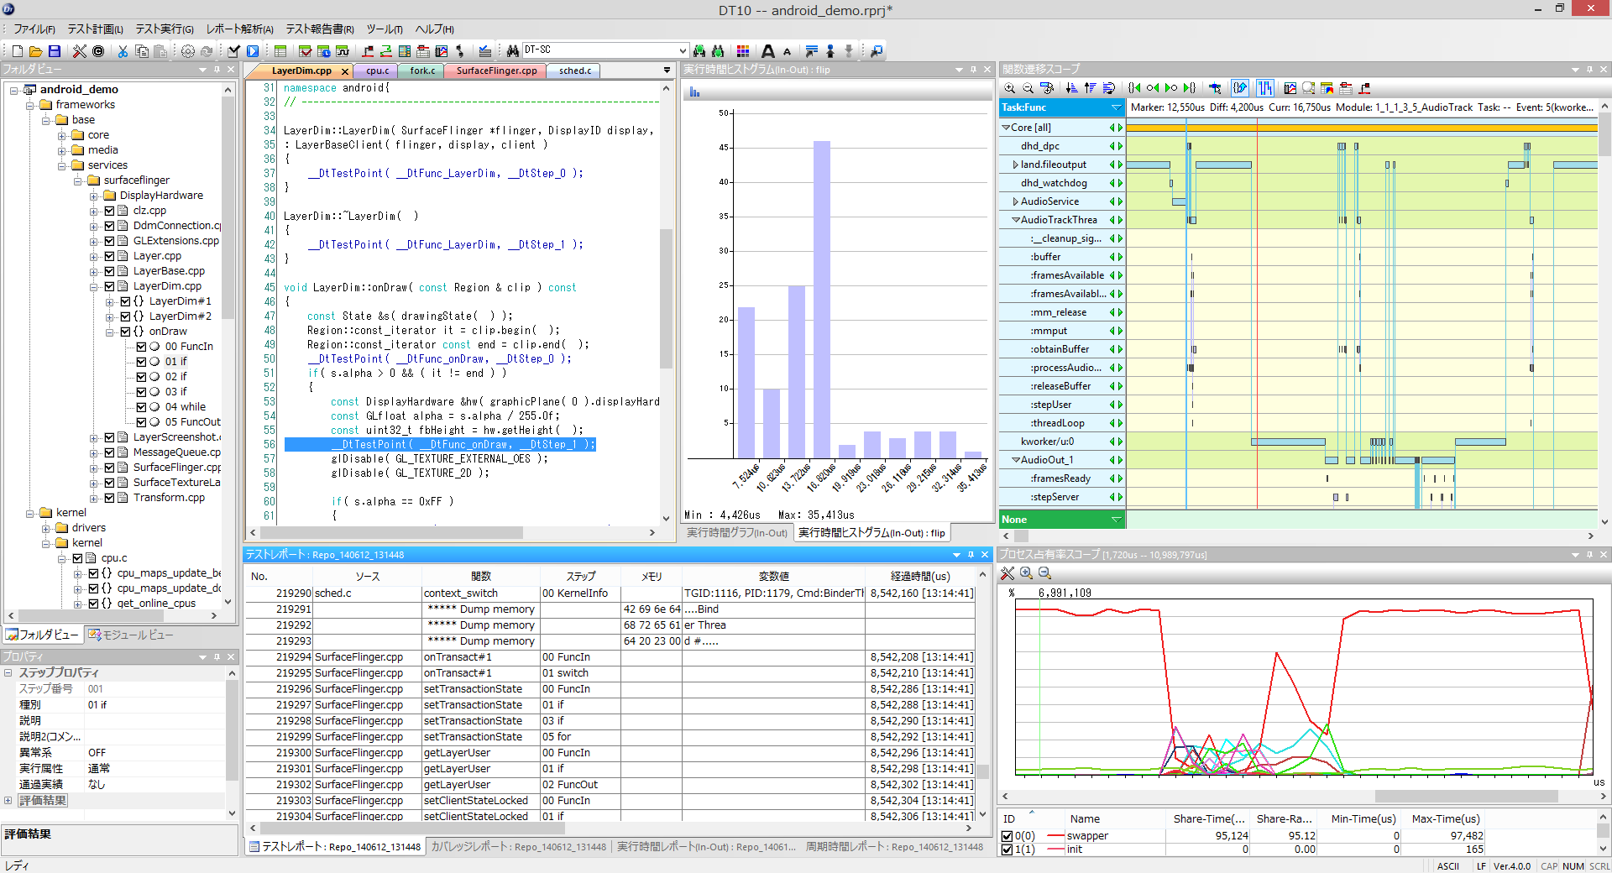Collapse the surfaceflinger folder
This screenshot has height=873, width=1612.
coord(78,180)
